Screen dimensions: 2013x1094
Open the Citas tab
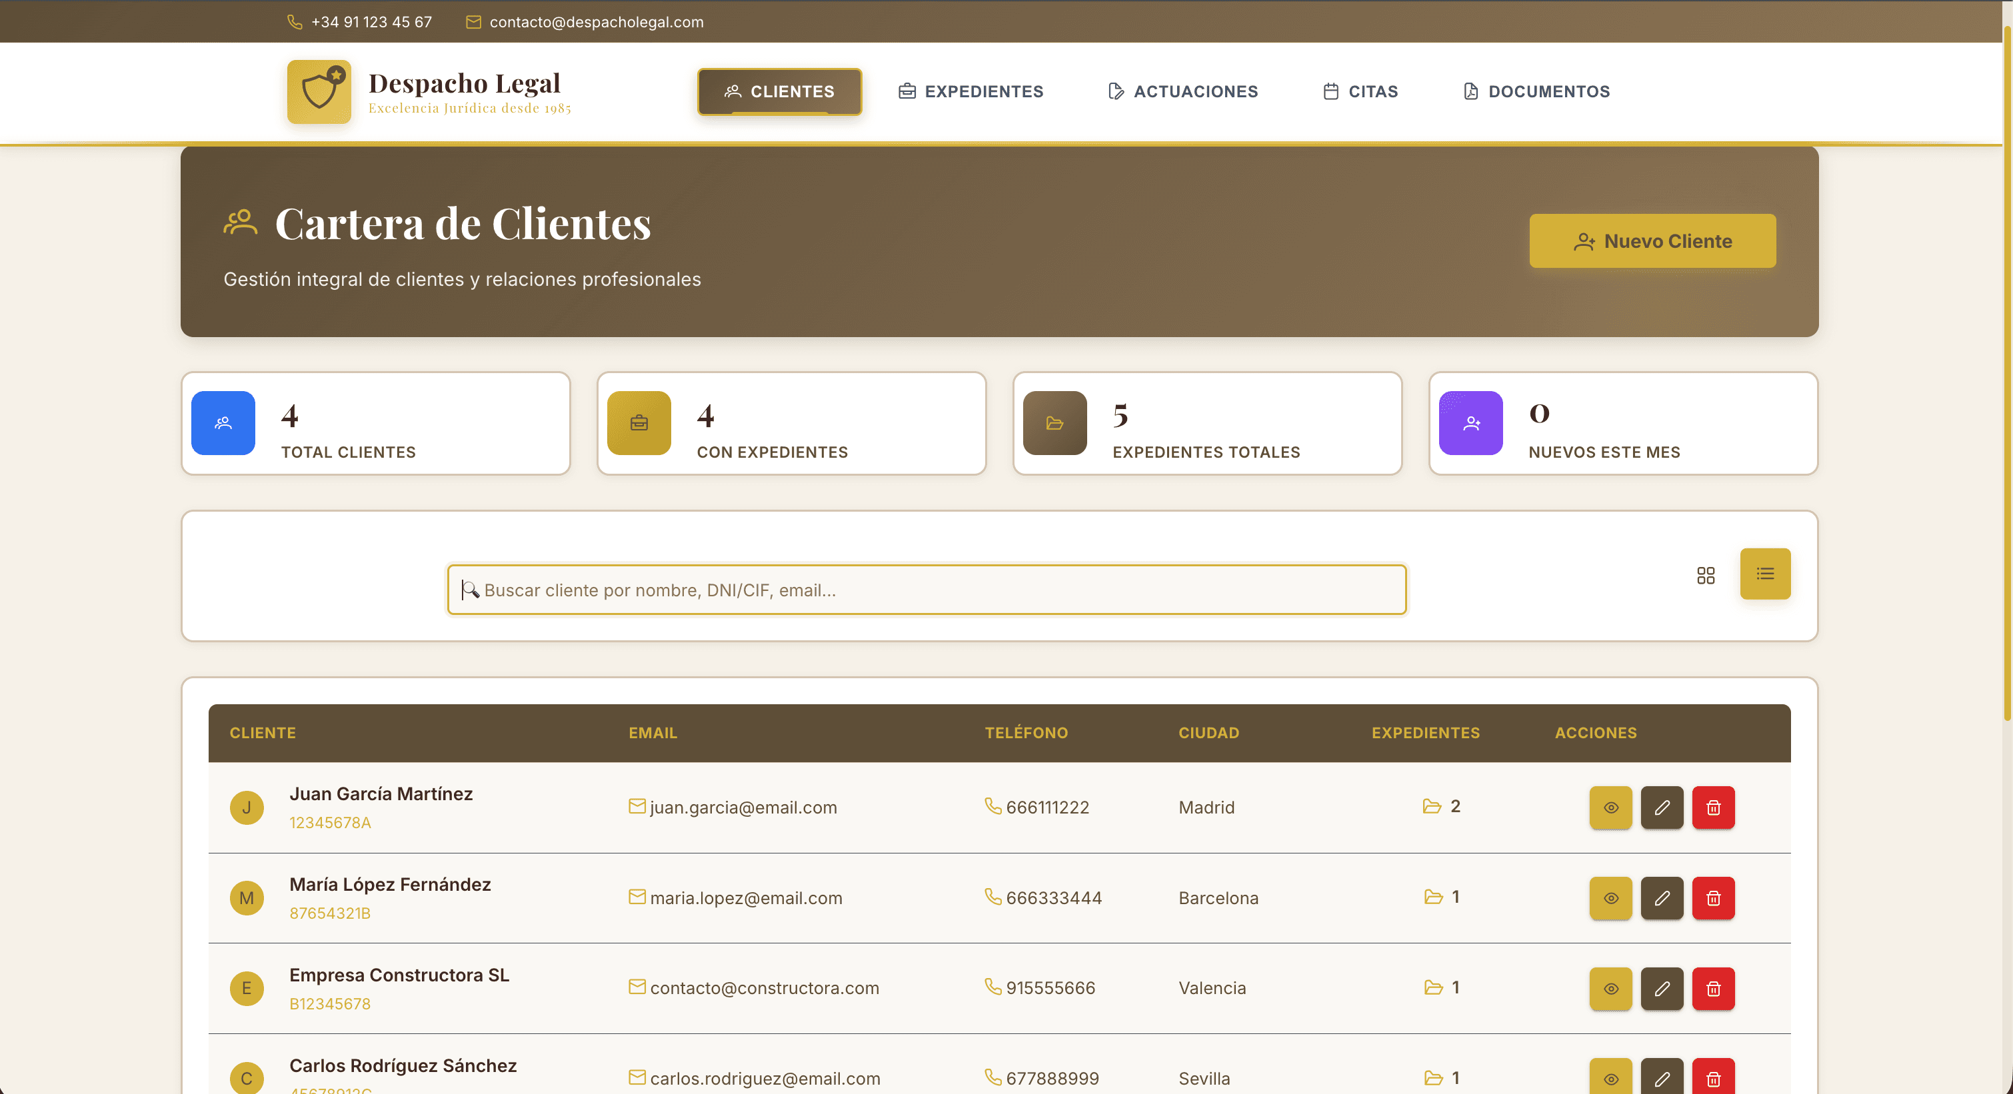[x=1360, y=91]
